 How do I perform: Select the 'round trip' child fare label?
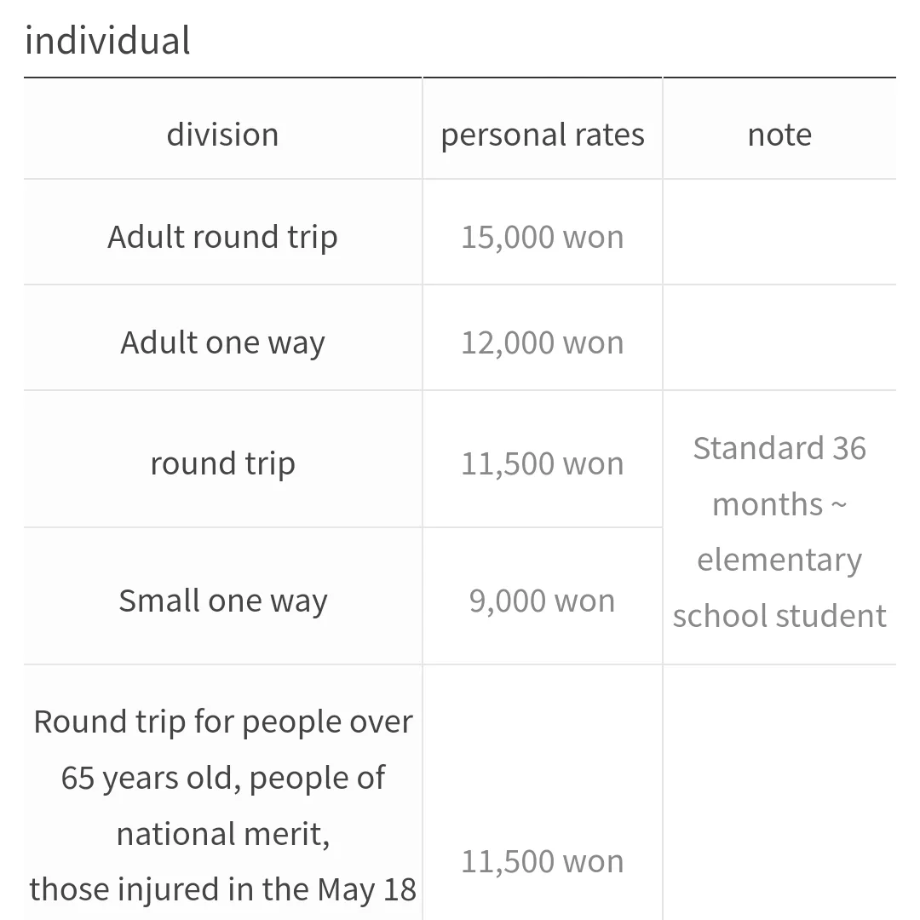[222, 463]
